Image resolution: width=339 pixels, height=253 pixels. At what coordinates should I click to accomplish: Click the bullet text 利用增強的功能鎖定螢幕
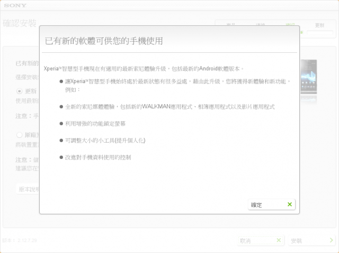click(95, 124)
